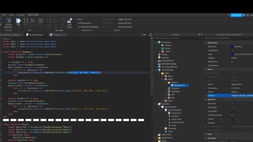The height and width of the screenshot is (142, 253).
Task: Click the share icon in top bar
Action: pyautogui.click(x=247, y=15)
